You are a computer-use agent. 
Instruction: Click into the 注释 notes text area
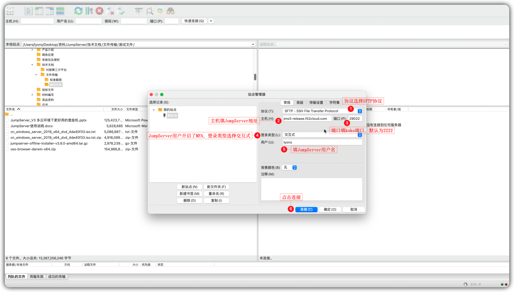311,189
